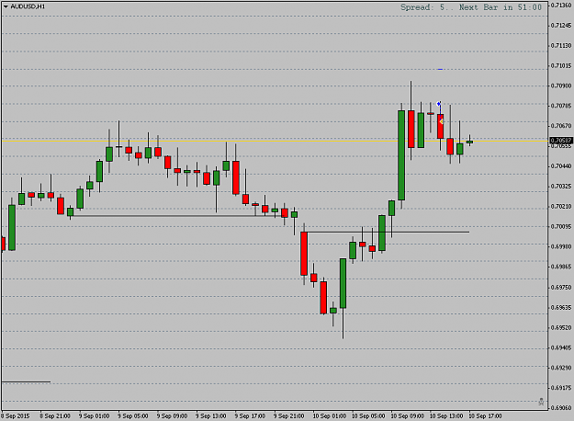The width and height of the screenshot is (574, 421).
Task: Select the horizontal line near the 0.70210 level
Action: point(175,216)
